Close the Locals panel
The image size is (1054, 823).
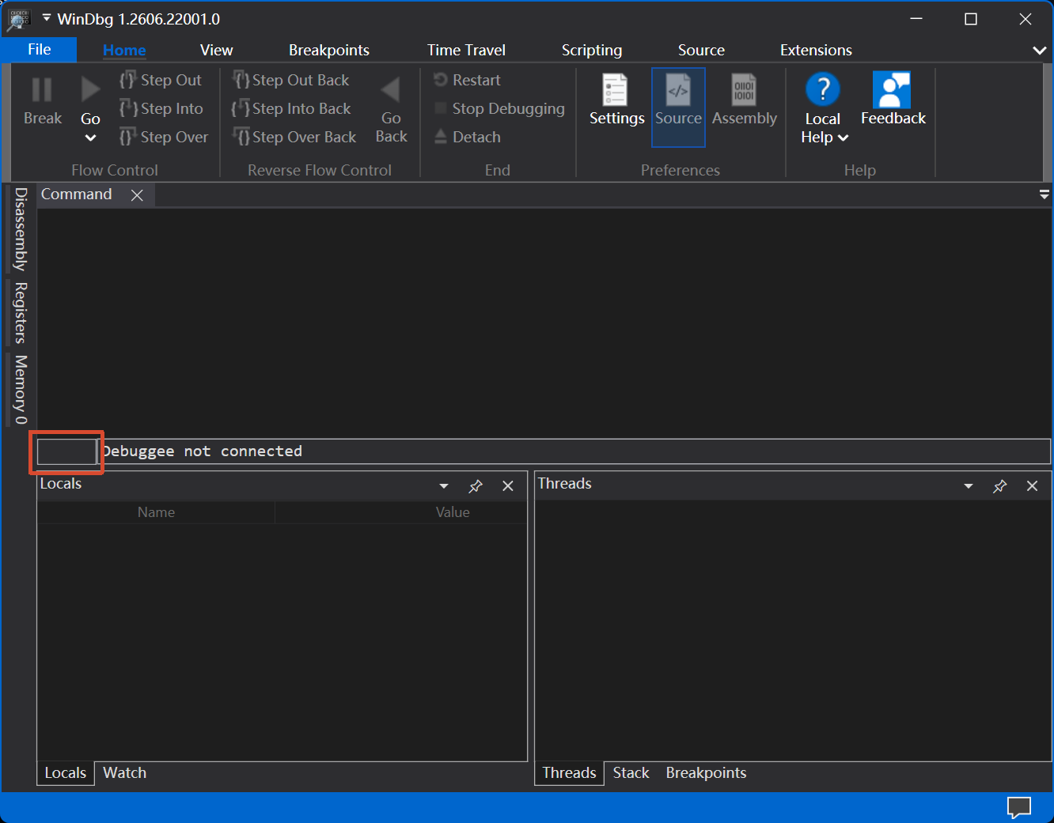[508, 486]
